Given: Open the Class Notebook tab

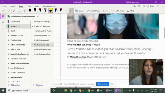Looking at the screenshot, I should (x=49, y=6).
